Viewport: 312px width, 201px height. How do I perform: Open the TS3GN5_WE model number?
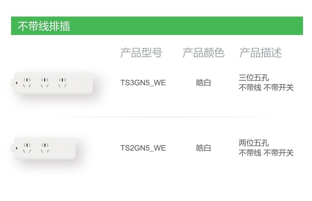(x=143, y=83)
